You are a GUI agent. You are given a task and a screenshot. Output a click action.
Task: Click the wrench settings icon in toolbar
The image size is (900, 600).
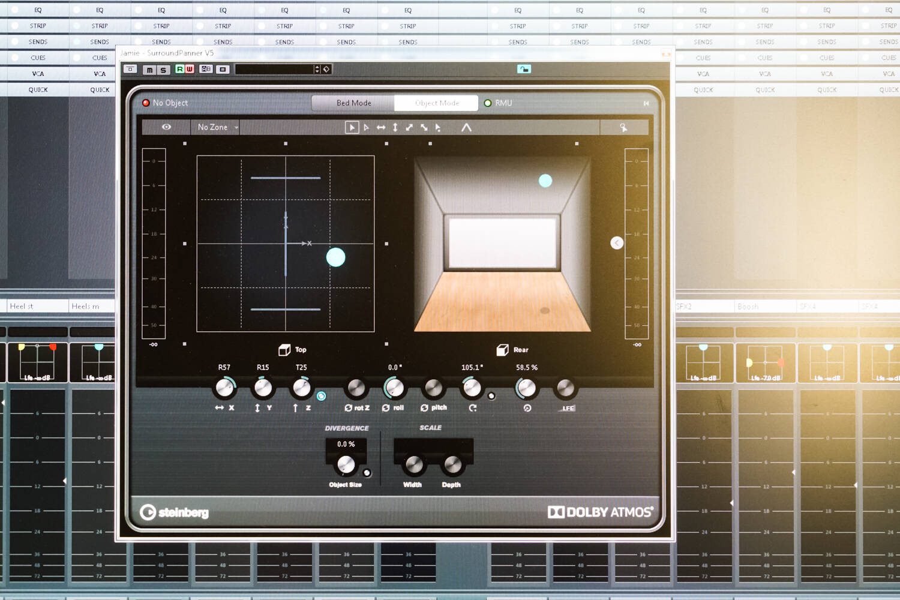click(x=623, y=127)
